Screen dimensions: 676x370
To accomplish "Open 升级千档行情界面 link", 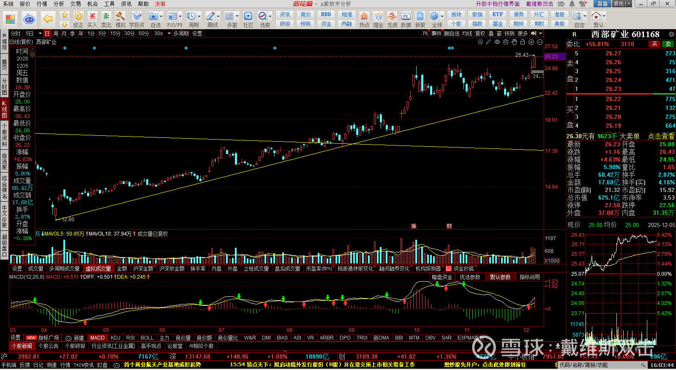I will [498, 4].
